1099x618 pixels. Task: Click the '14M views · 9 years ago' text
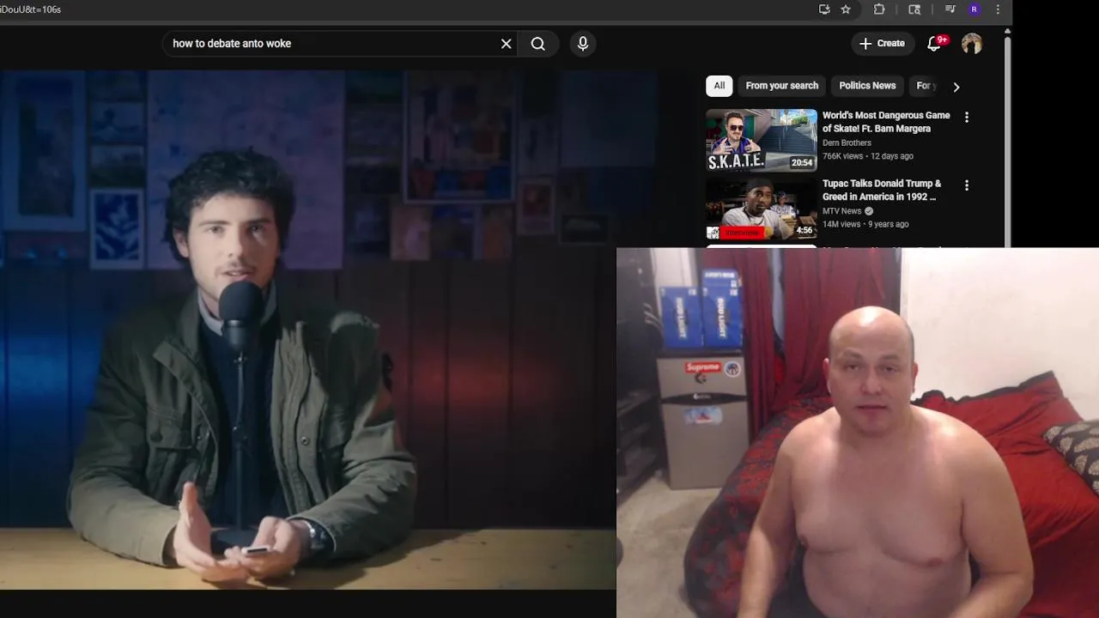tap(865, 224)
